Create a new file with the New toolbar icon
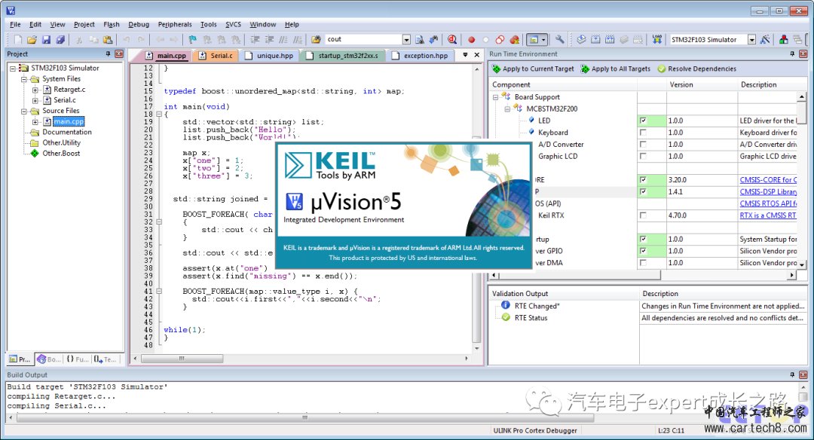The width and height of the screenshot is (814, 440). tap(17, 39)
